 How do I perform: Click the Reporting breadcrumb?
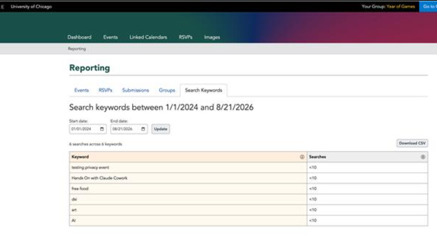(x=77, y=49)
